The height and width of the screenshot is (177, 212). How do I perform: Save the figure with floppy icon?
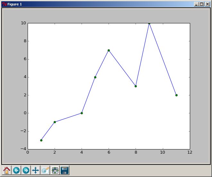pos(65,170)
